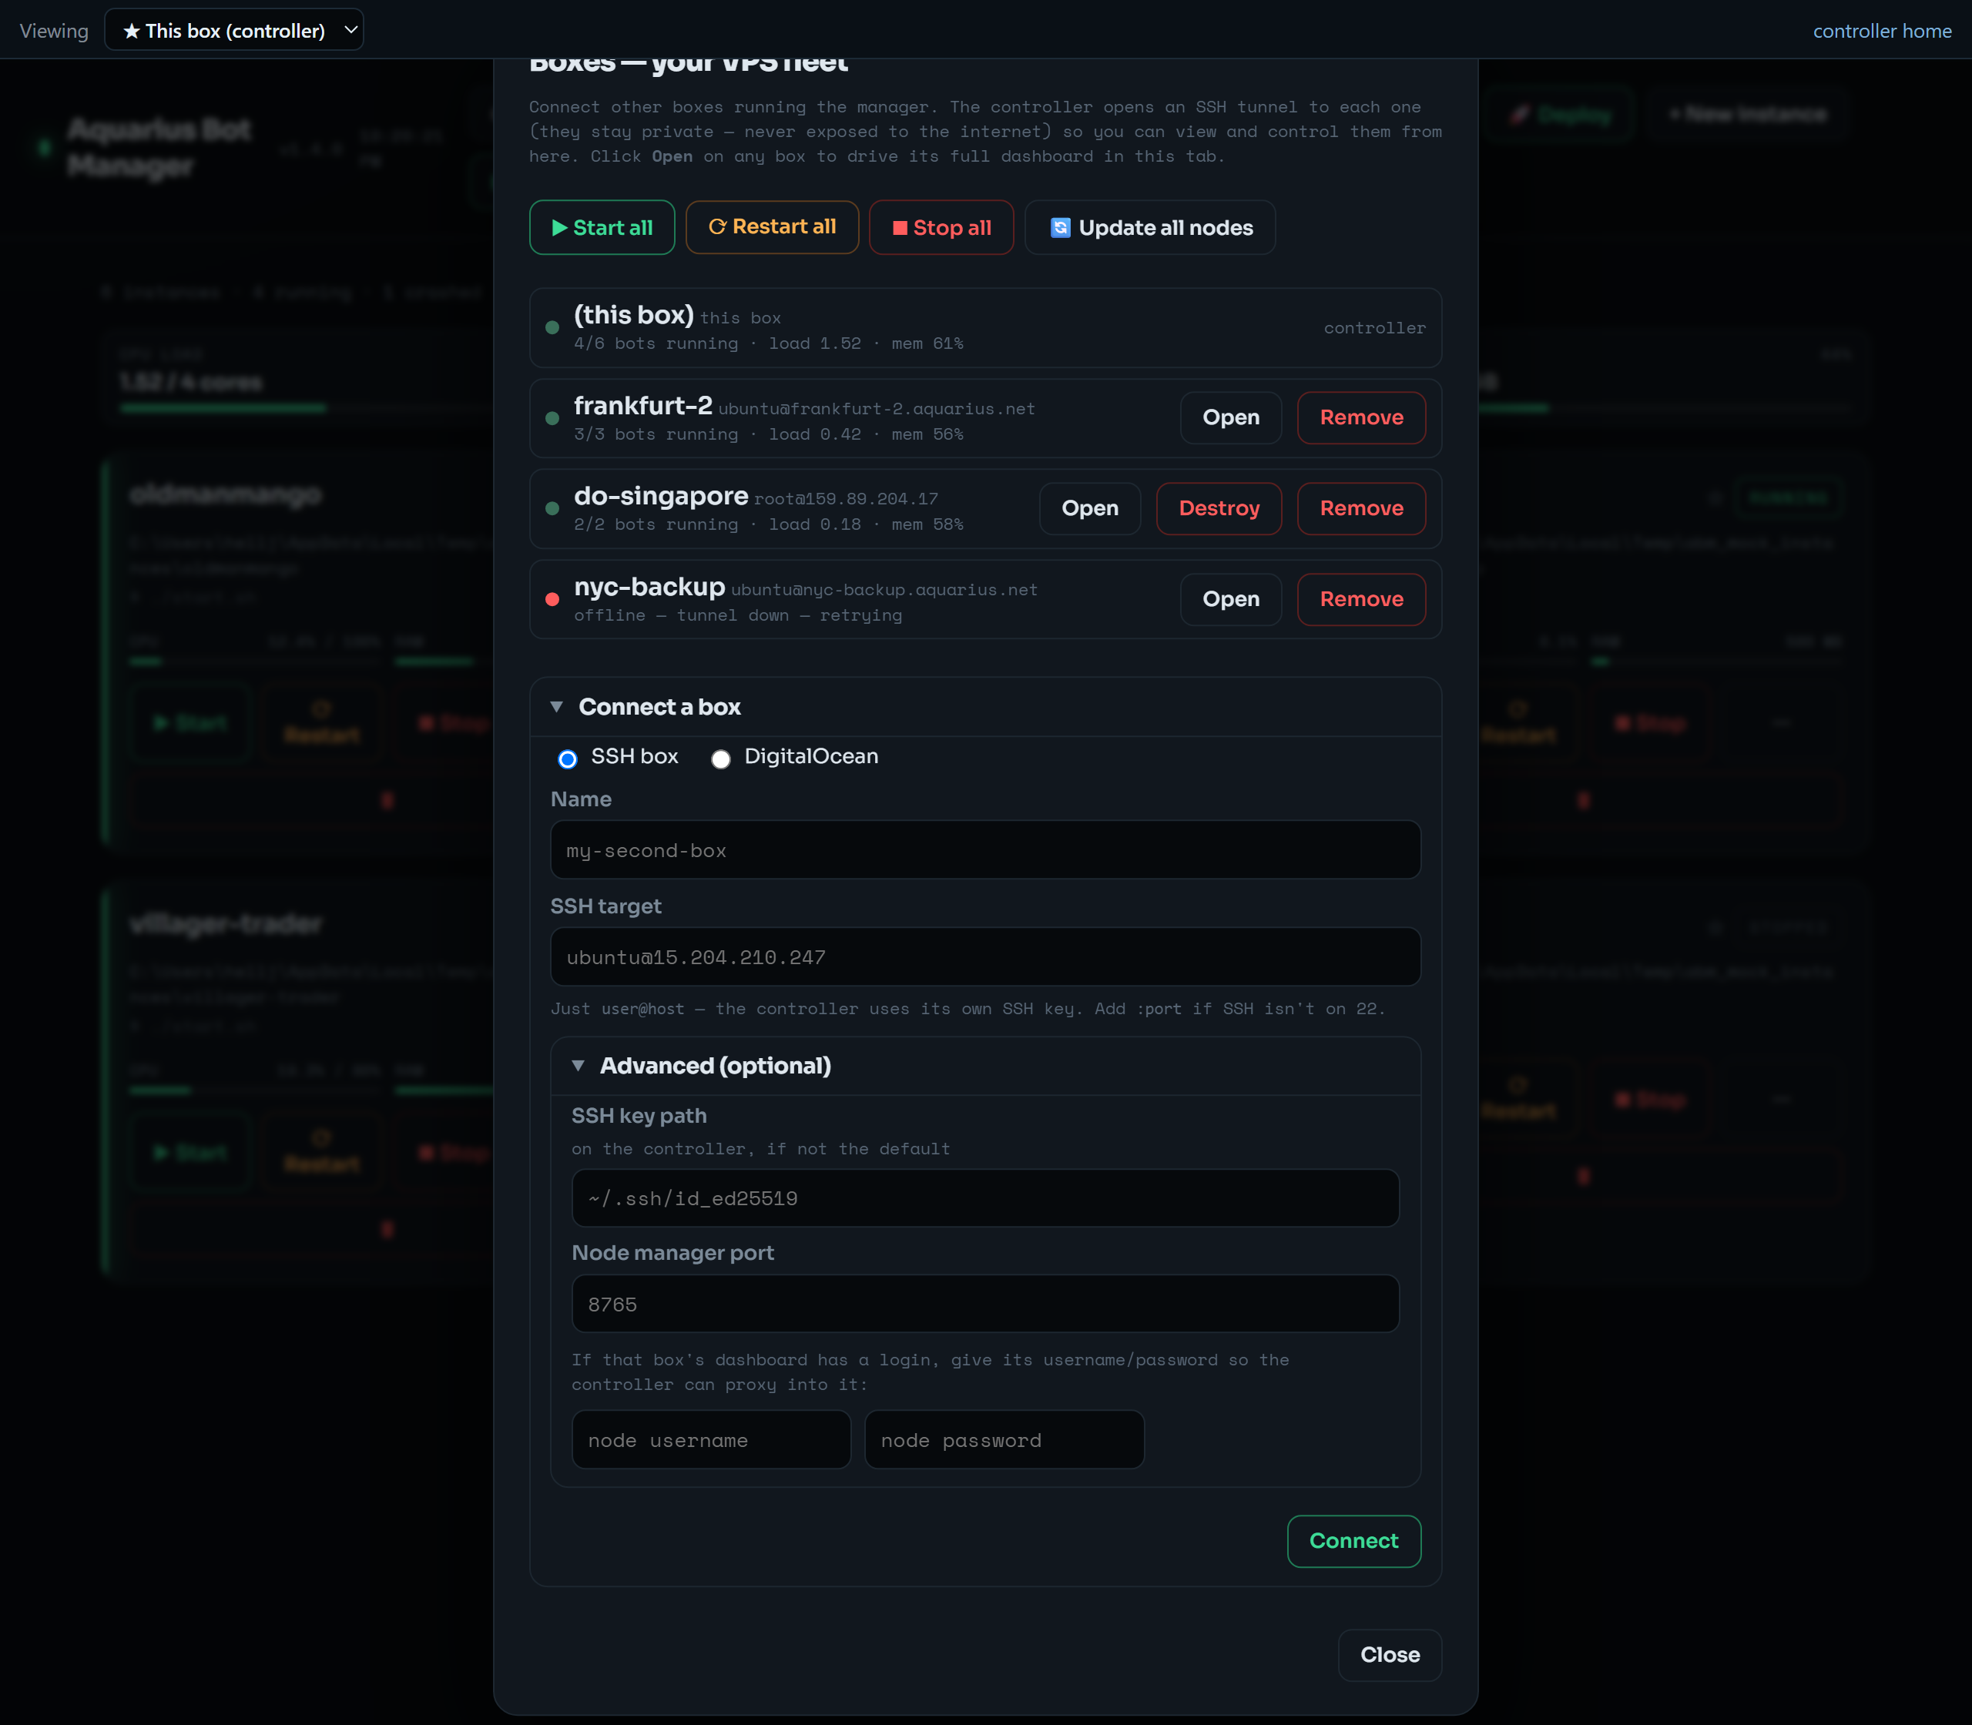Click the Connect button
This screenshot has width=1972, height=1725.
[x=1354, y=1541]
